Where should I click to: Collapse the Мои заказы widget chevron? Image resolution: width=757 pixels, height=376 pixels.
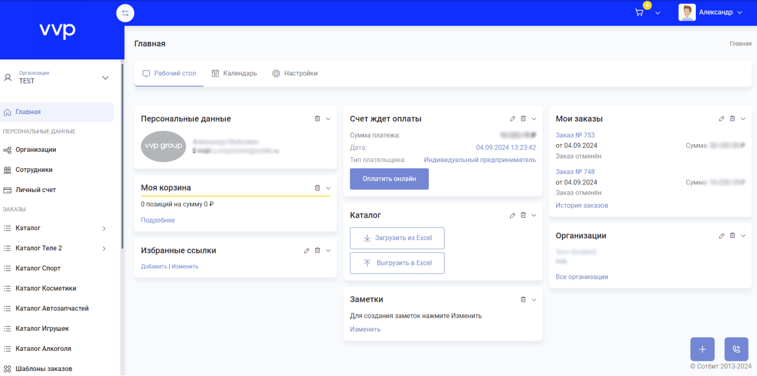[x=743, y=119]
